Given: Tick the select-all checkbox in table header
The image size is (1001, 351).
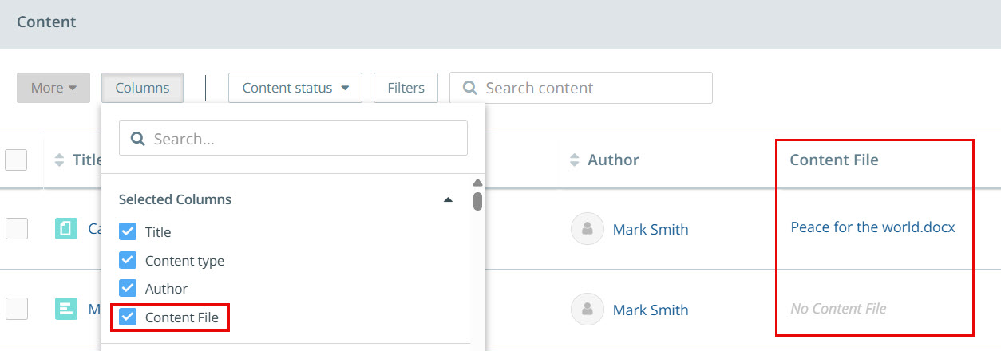Looking at the screenshot, I should [16, 160].
